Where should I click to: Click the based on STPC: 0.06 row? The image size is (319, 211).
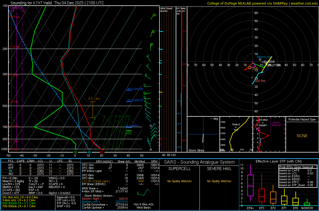tap(296, 182)
